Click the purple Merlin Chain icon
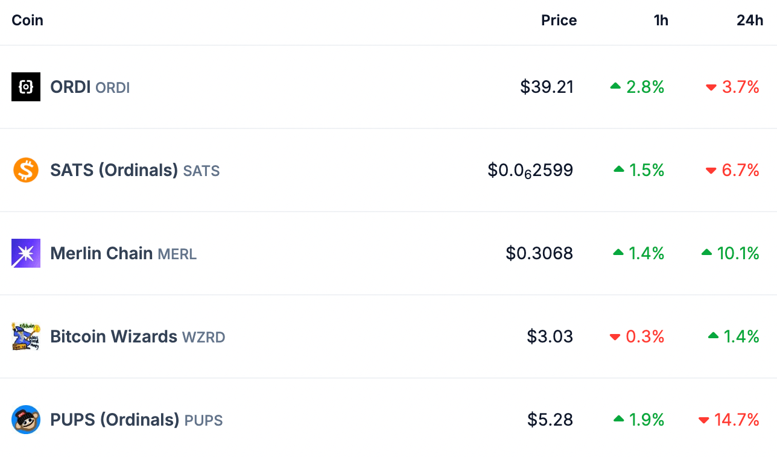The image size is (777, 457). click(26, 253)
